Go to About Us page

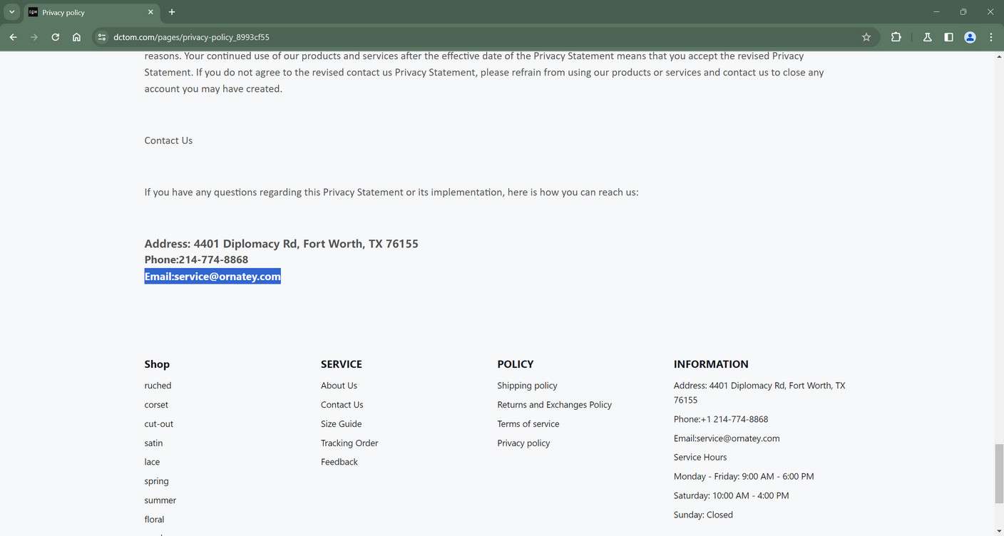(339, 386)
